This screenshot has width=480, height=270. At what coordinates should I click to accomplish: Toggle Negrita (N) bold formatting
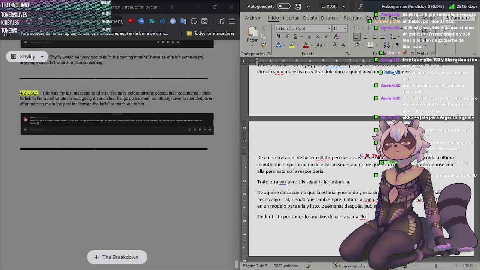(278, 36)
